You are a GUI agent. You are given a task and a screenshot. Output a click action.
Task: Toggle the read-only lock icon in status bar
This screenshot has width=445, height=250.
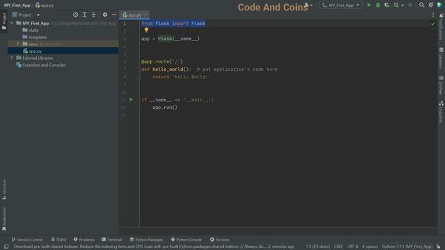pyautogui.click(x=439, y=247)
